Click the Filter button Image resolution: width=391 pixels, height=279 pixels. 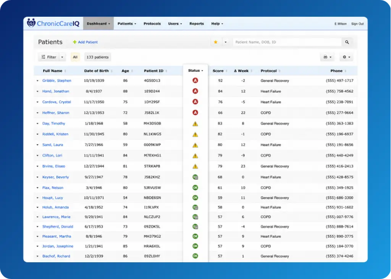point(48,57)
